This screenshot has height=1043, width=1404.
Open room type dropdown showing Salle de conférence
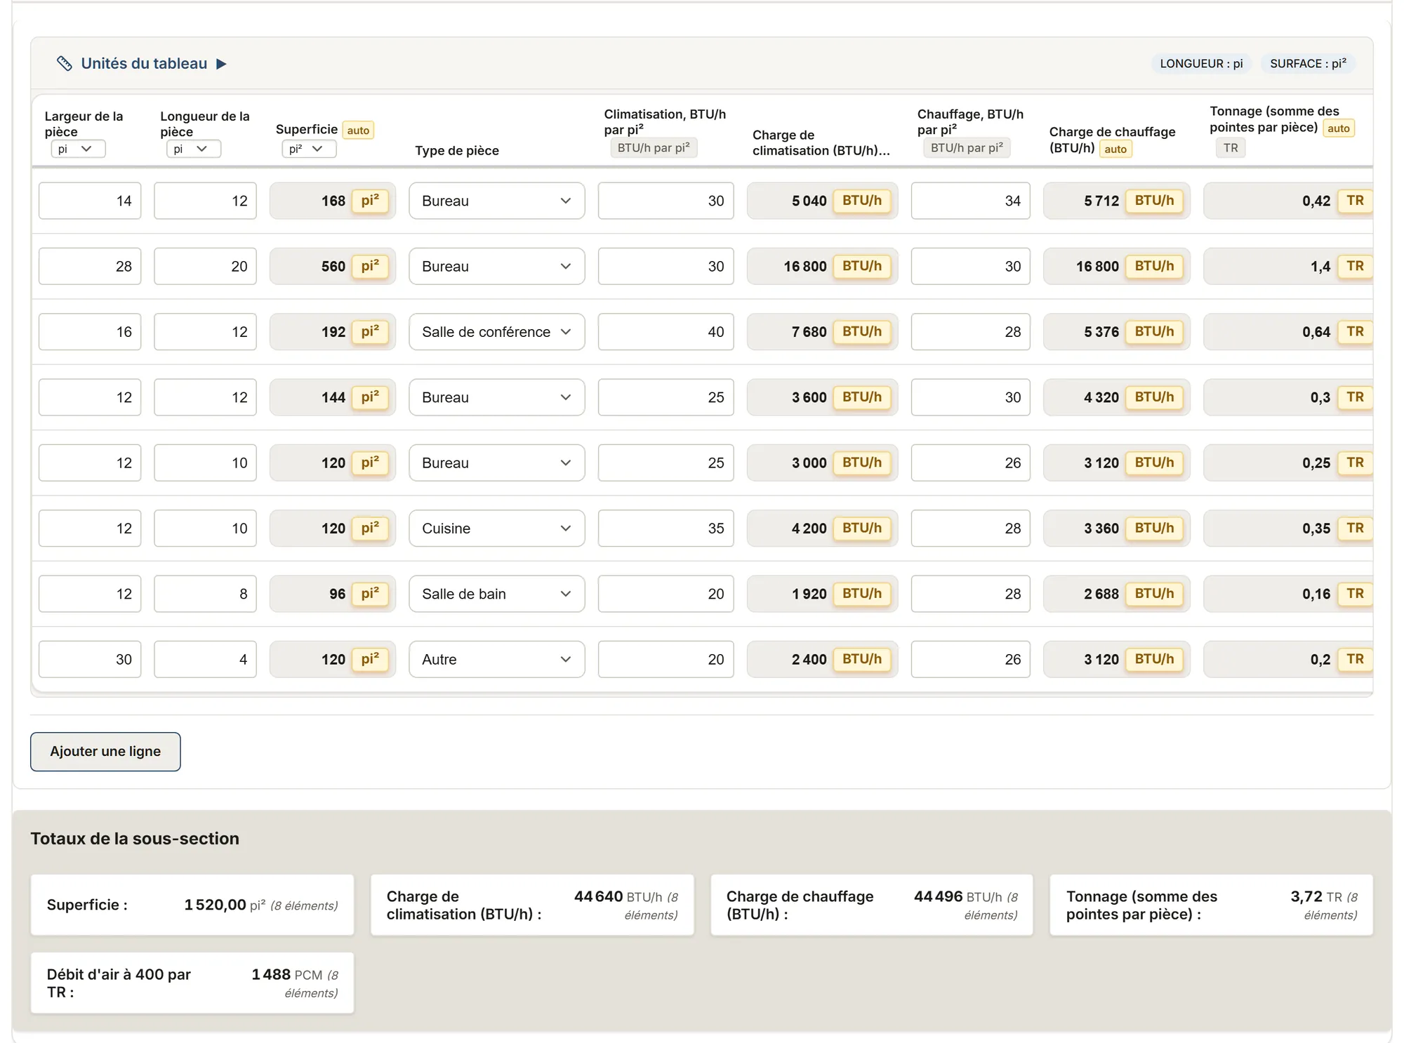(x=496, y=332)
